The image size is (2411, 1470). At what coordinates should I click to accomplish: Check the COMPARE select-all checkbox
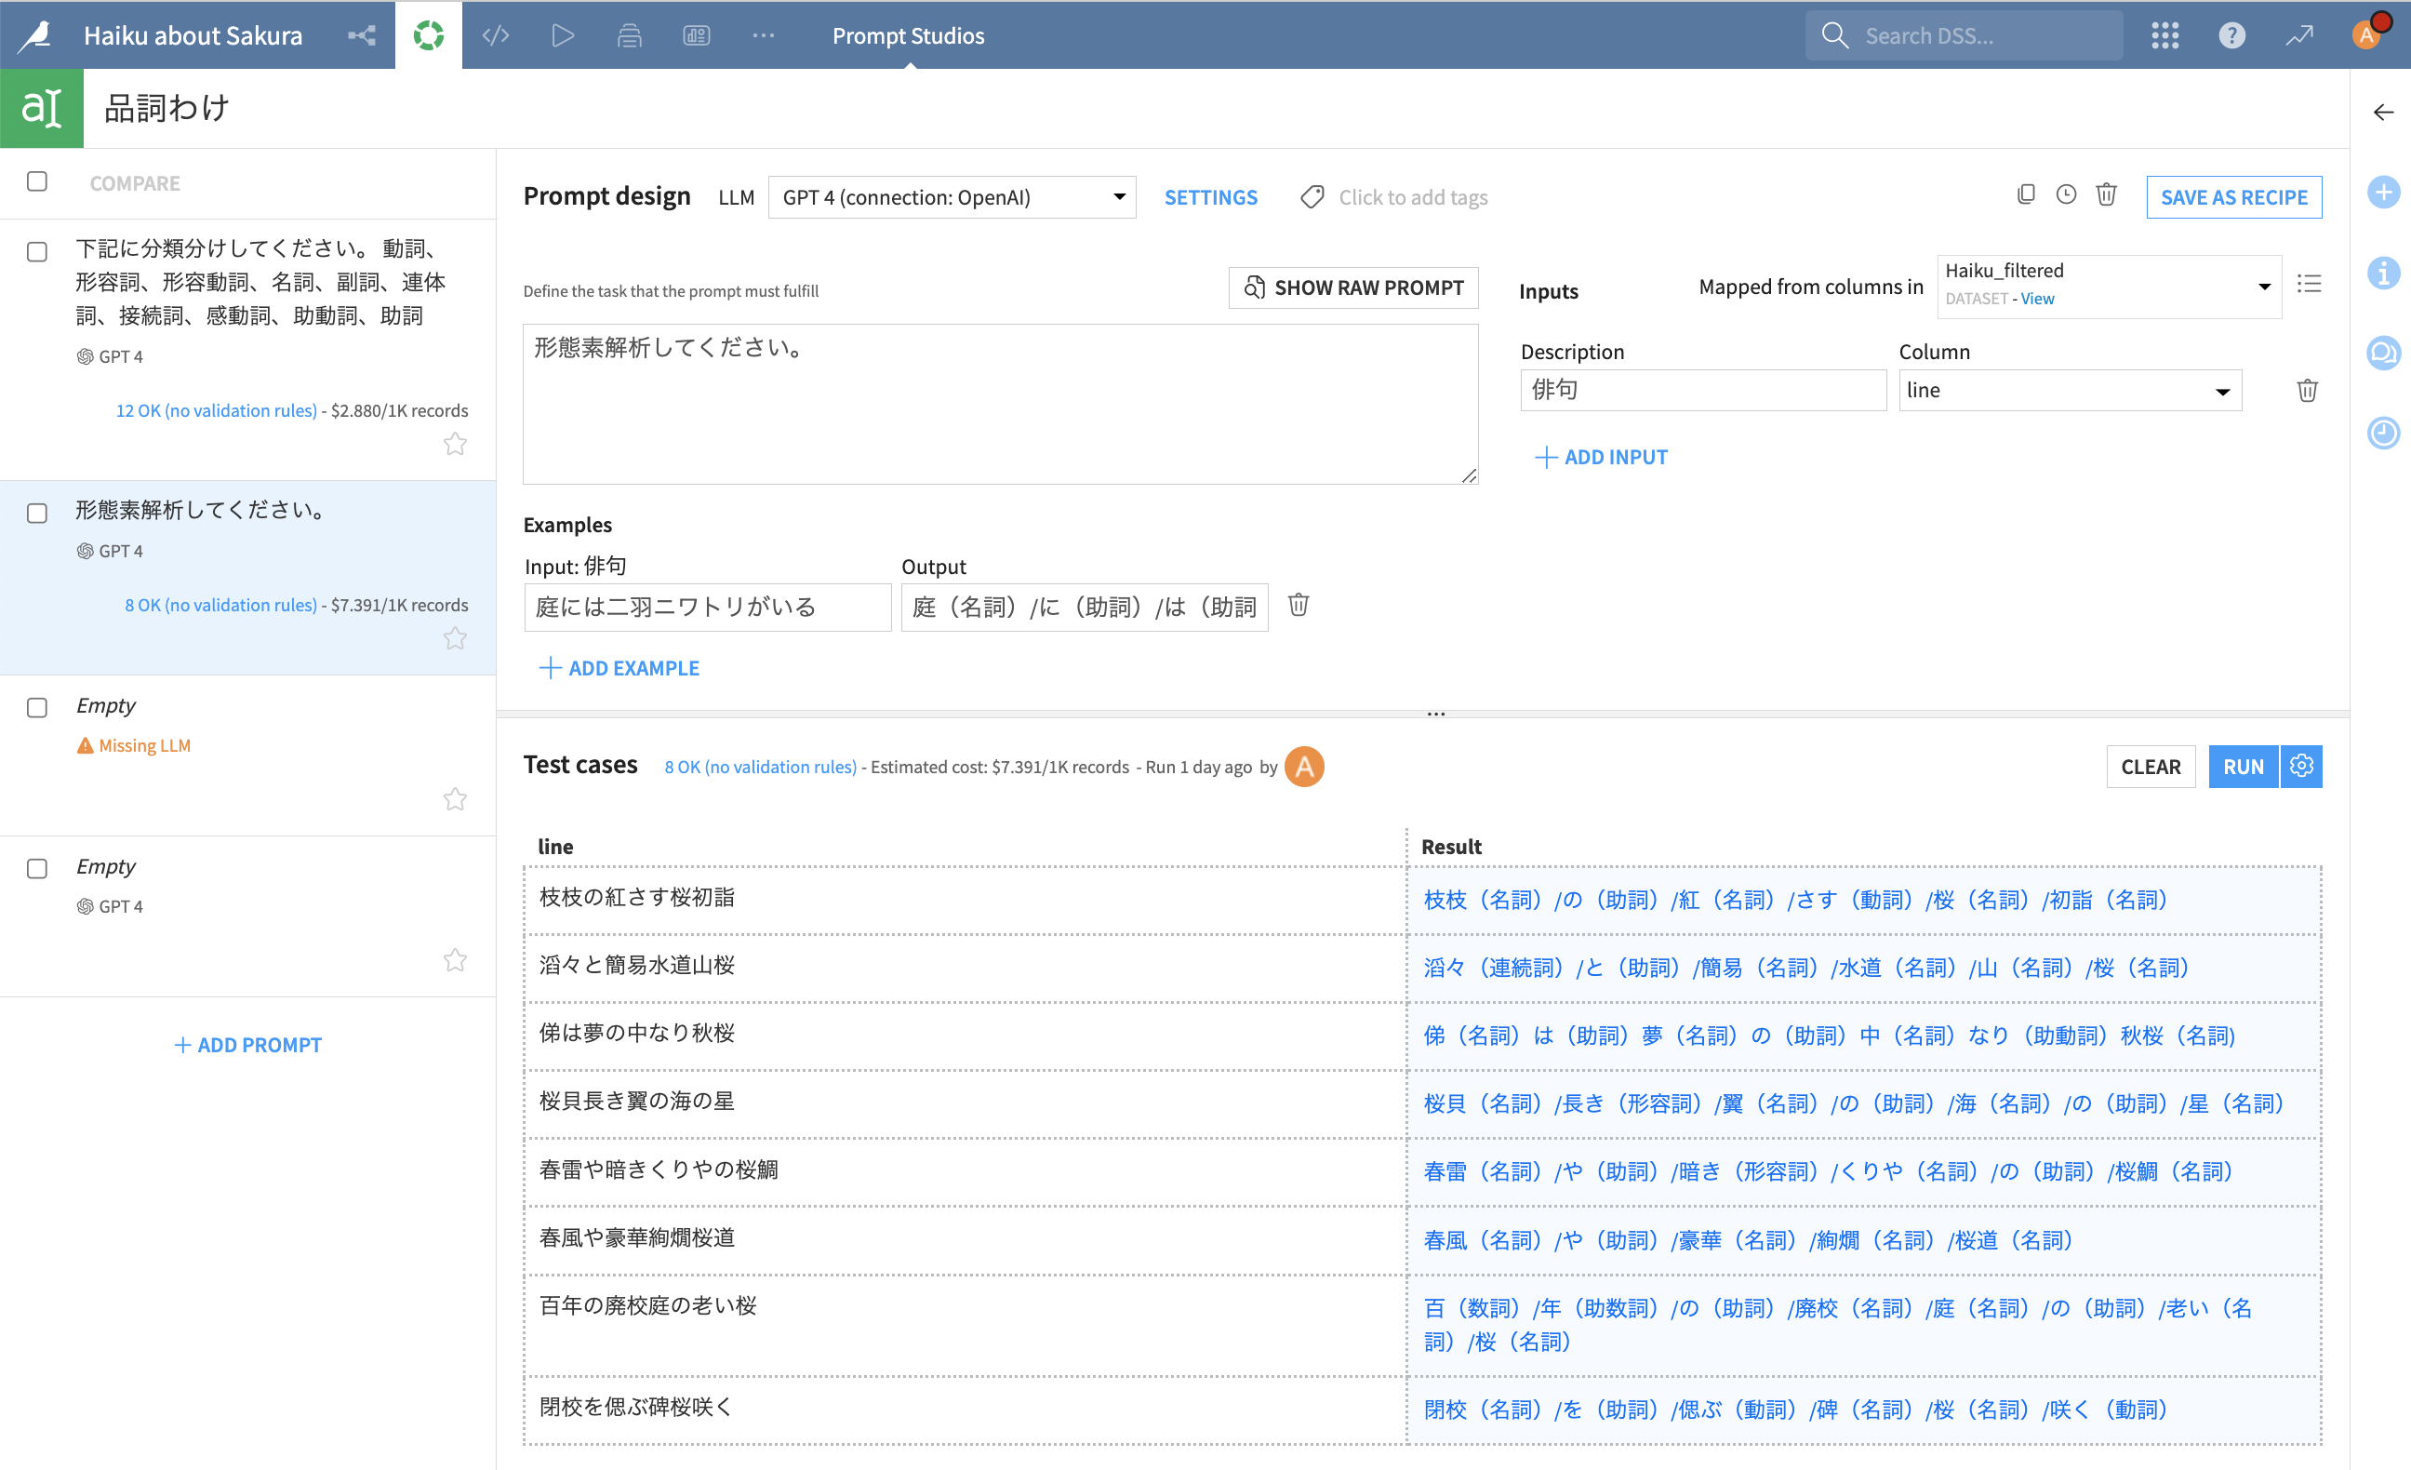point(37,182)
